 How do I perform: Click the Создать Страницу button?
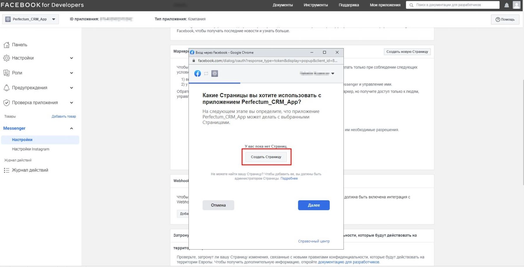(x=266, y=157)
